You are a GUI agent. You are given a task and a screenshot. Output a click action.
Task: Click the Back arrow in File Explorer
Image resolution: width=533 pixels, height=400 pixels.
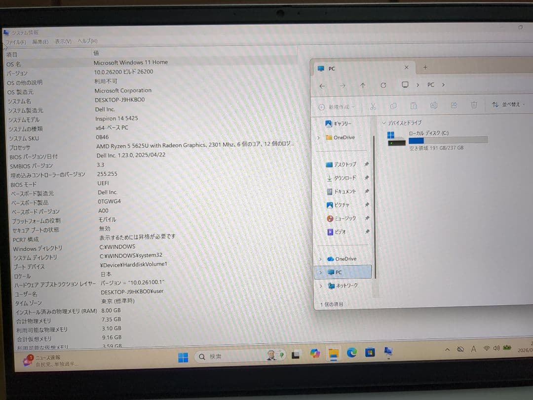(322, 86)
